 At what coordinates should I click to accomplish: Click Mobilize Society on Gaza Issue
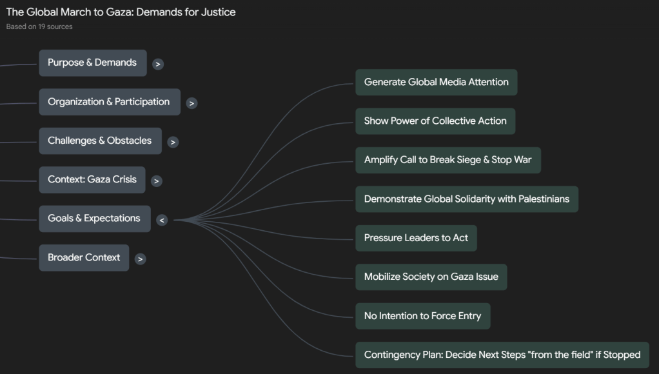(x=431, y=277)
